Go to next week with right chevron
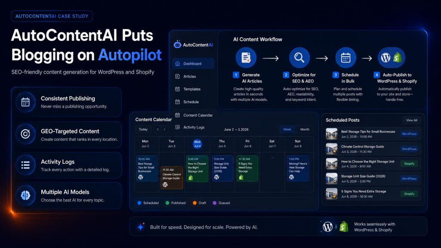The height and width of the screenshot is (248, 441). (x=165, y=129)
